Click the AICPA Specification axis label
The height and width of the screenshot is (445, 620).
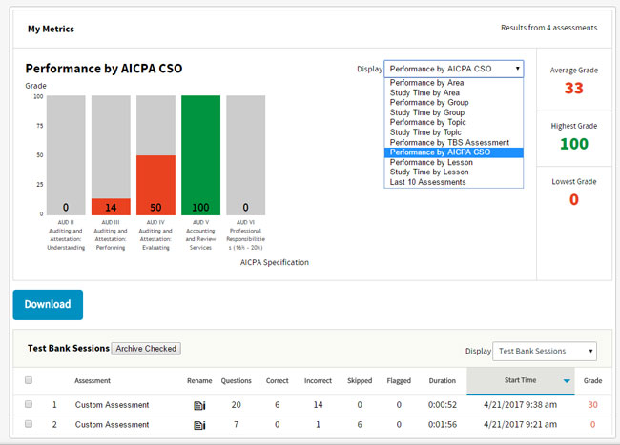(x=275, y=262)
